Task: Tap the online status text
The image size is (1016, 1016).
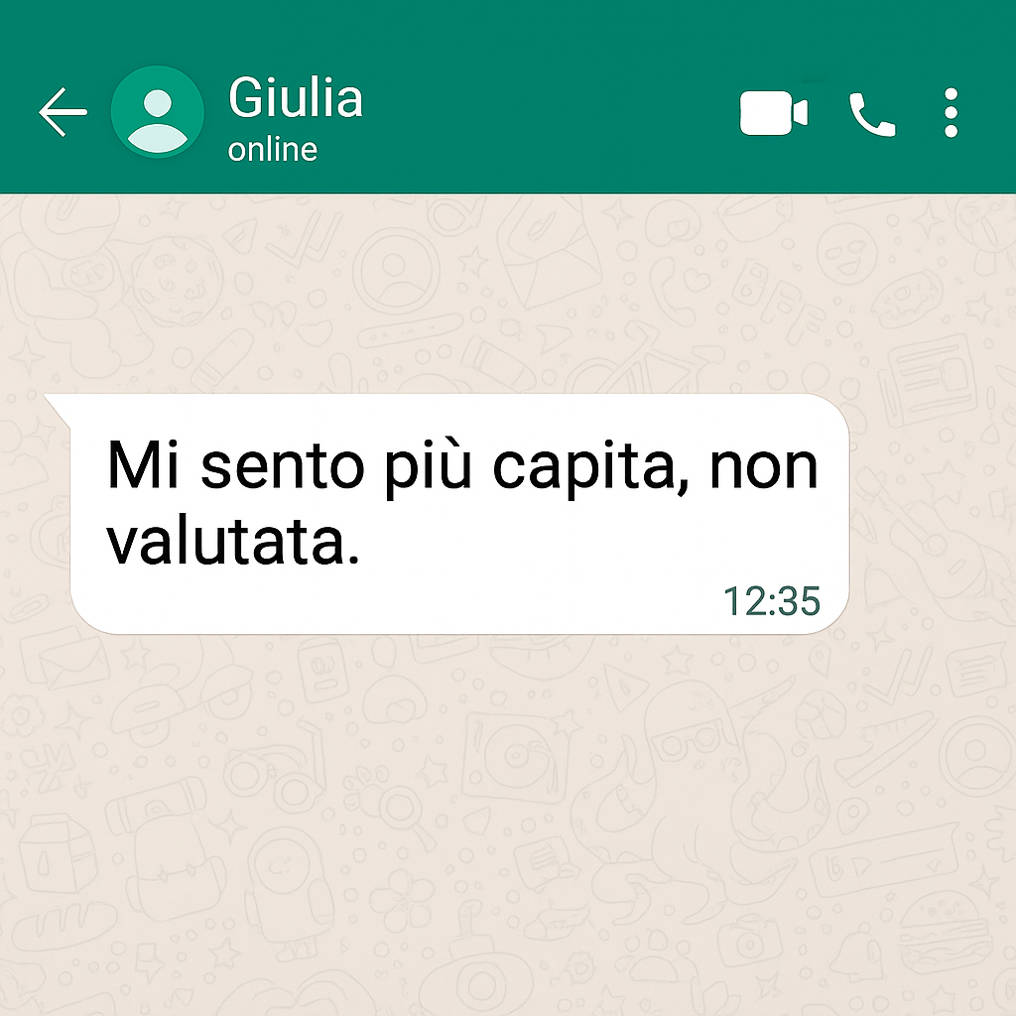Action: [x=273, y=150]
